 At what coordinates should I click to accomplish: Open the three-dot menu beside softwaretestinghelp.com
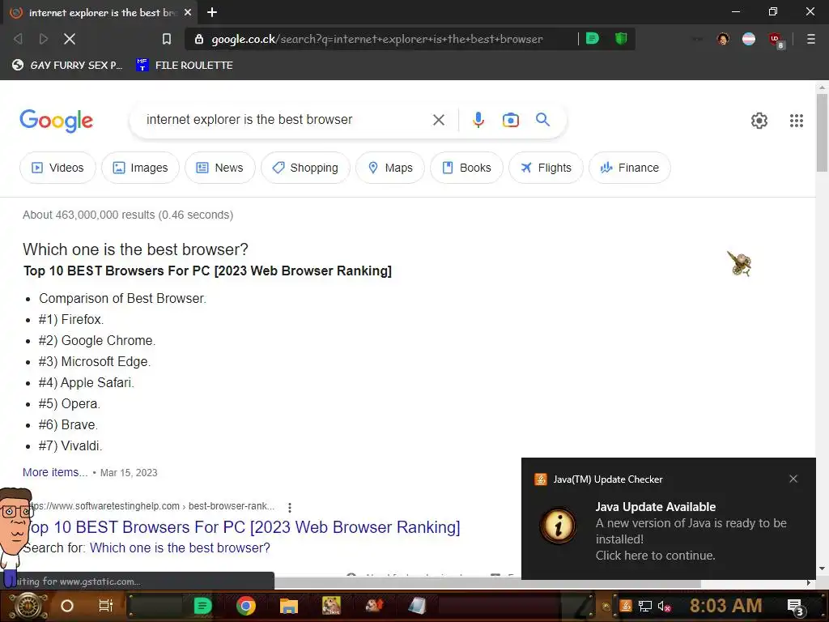pyautogui.click(x=290, y=507)
